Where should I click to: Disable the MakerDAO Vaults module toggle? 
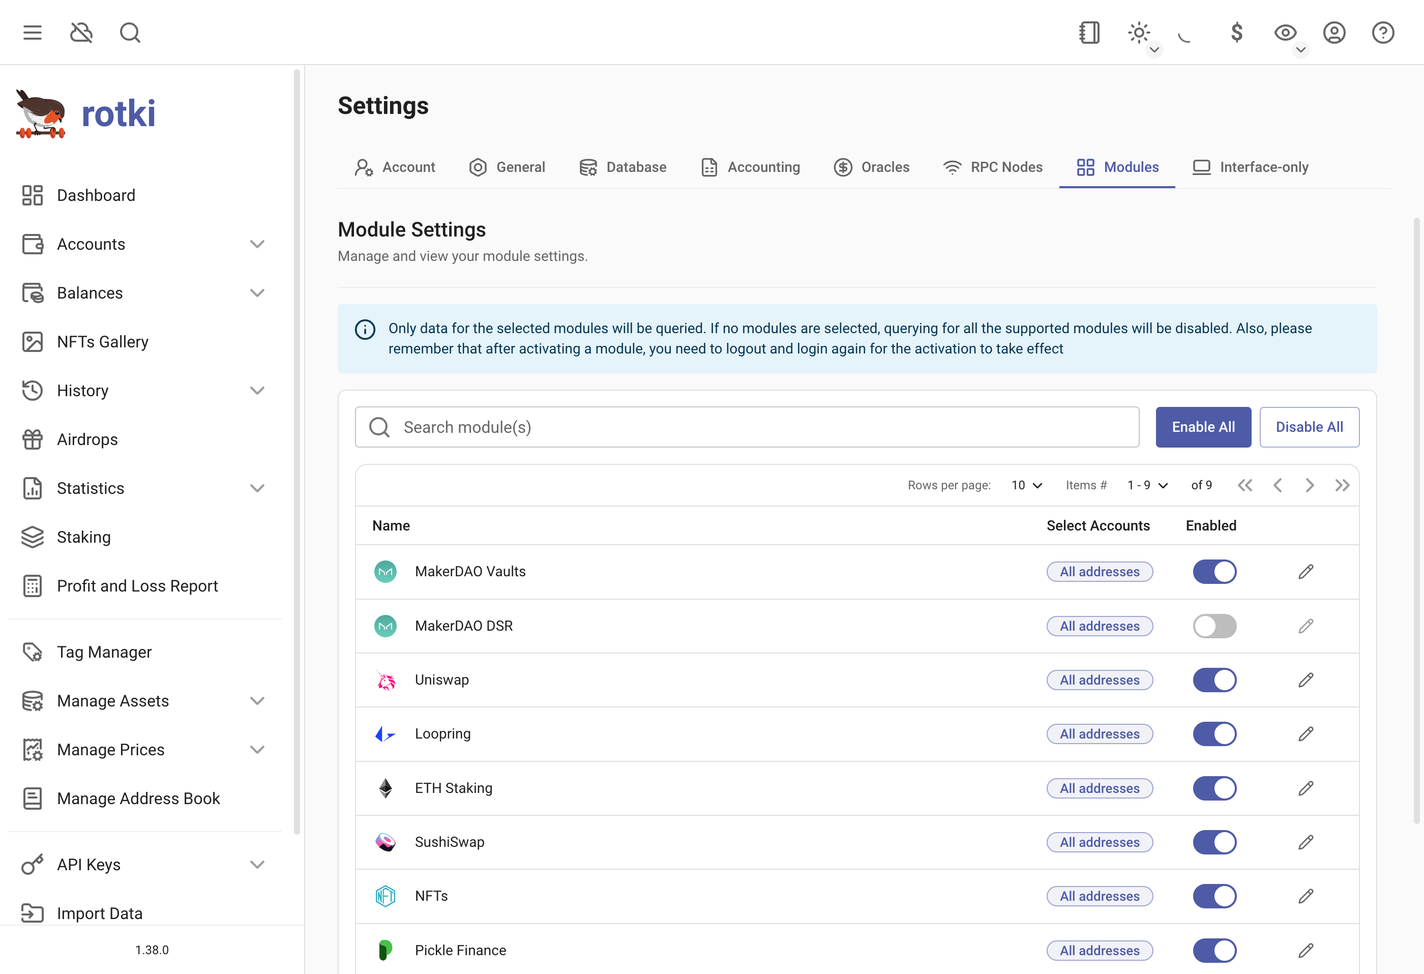1214,572
